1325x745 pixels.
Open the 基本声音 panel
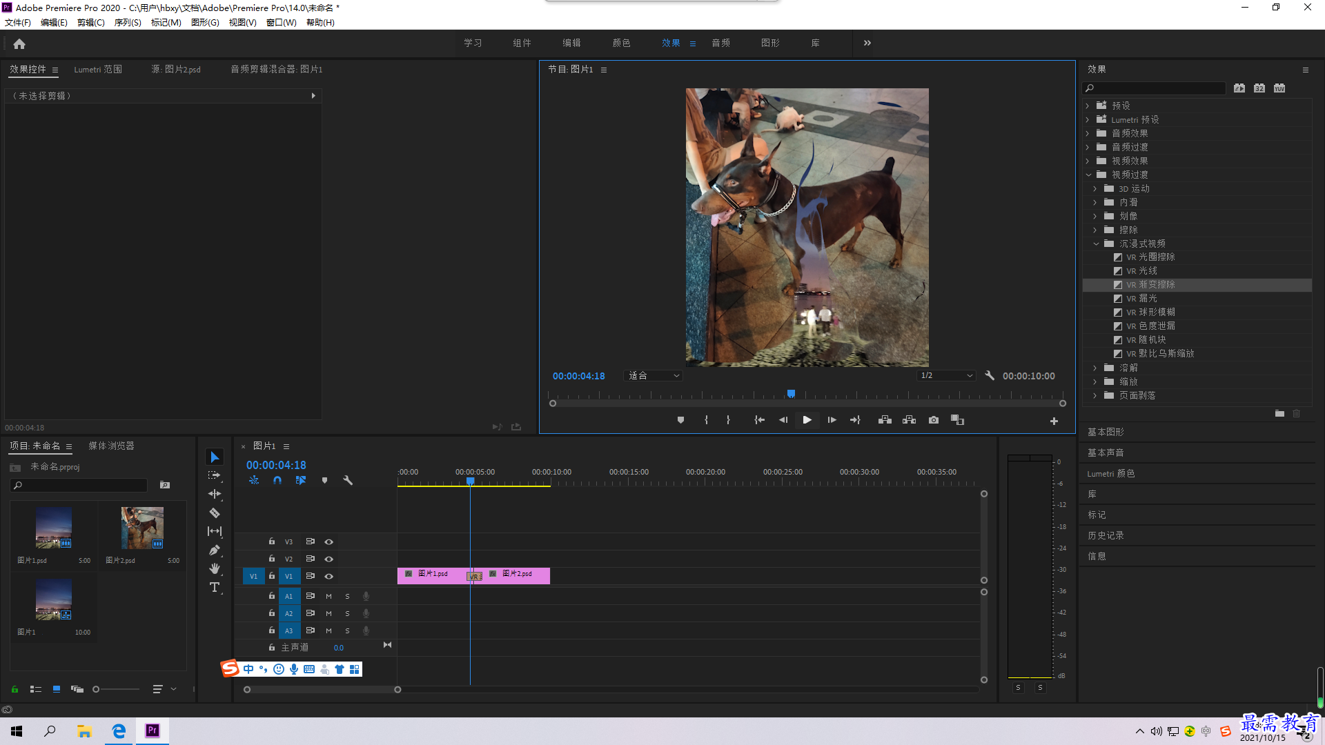pos(1106,453)
